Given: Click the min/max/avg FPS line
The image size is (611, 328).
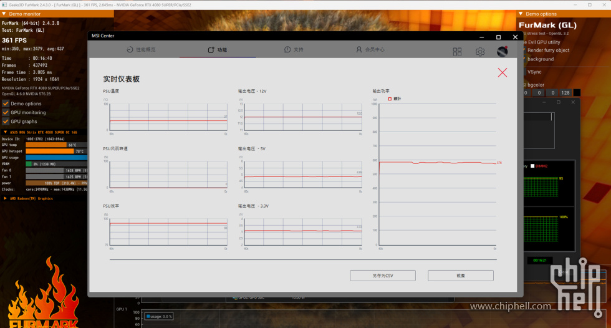Looking at the screenshot, I should (32, 49).
